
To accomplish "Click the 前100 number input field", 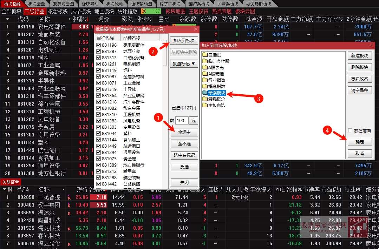I will (x=181, y=120).
